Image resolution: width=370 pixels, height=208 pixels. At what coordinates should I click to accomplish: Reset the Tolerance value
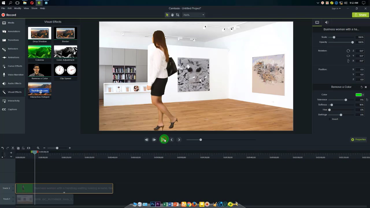(x=367, y=100)
